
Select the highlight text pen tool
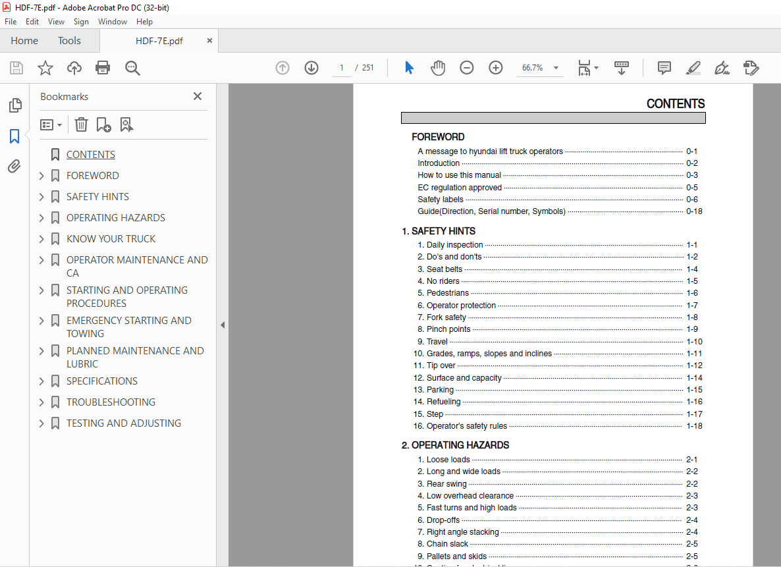[x=693, y=68]
